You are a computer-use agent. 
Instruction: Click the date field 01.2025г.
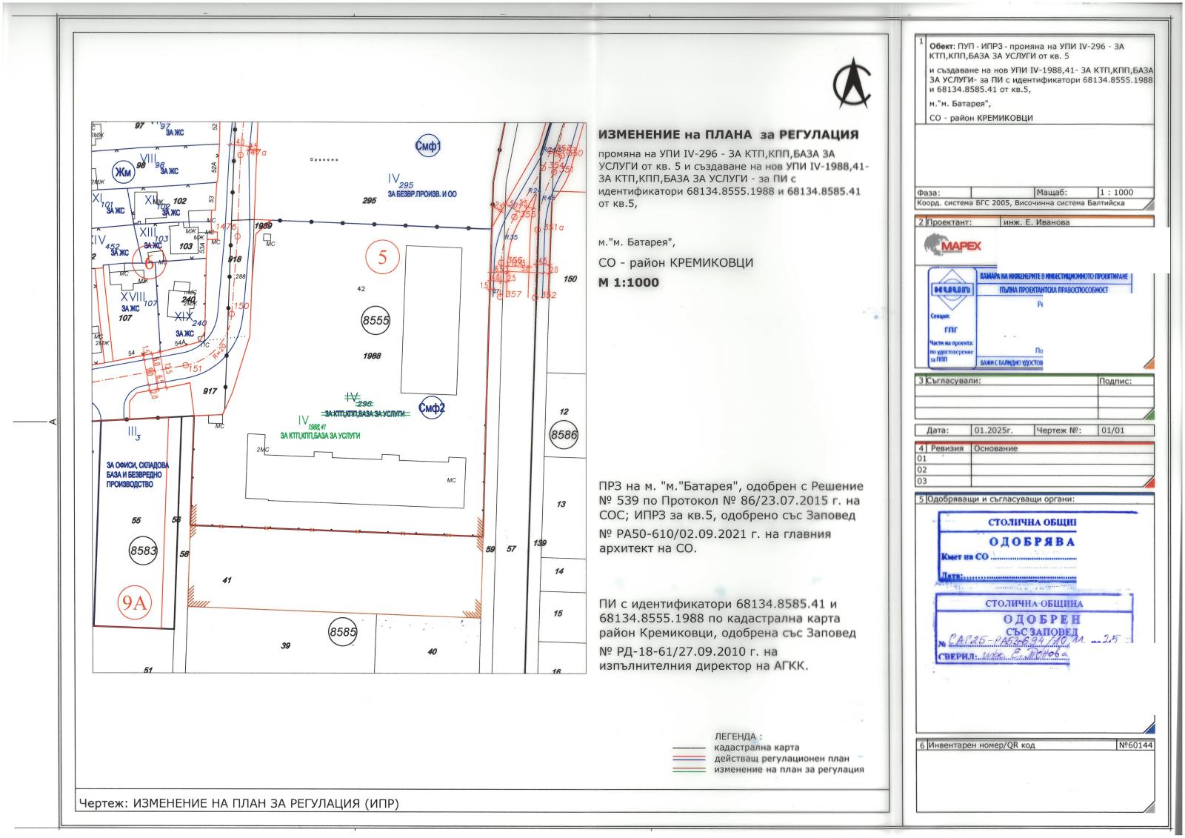[993, 430]
